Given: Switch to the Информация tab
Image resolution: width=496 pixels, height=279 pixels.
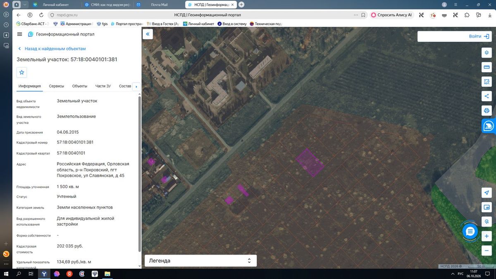Looking at the screenshot, I should tap(29, 86).
